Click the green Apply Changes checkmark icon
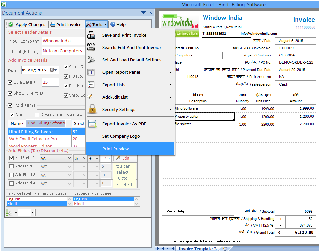This screenshot has width=319, height=252. coord(11,24)
